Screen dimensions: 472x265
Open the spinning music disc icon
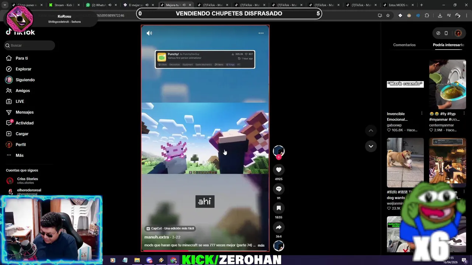coord(279,245)
